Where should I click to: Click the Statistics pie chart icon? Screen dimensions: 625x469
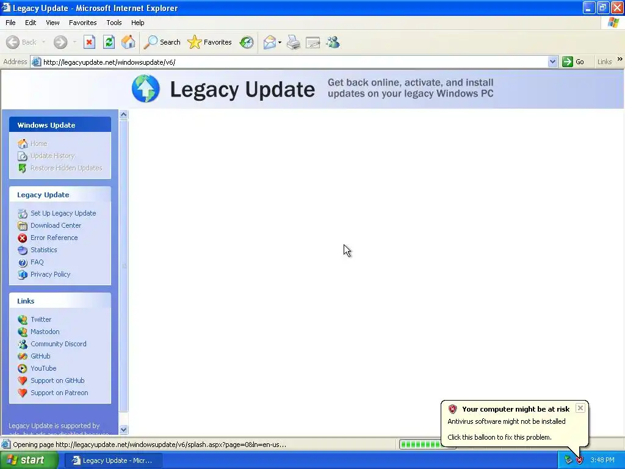tap(23, 250)
